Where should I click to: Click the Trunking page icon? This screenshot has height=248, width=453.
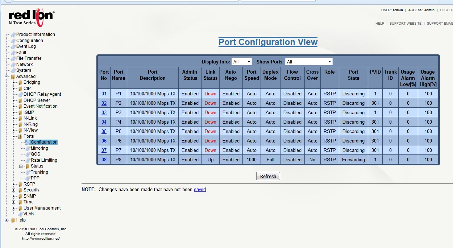click(x=28, y=172)
